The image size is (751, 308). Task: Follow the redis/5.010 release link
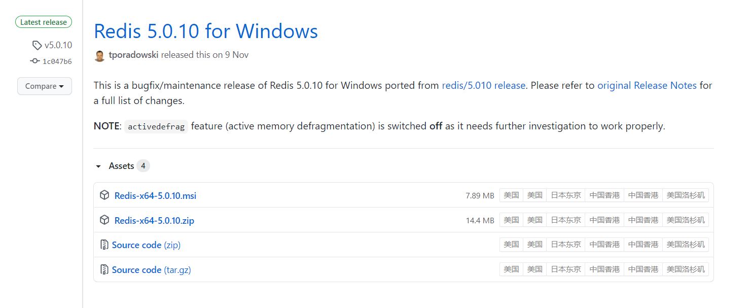(483, 85)
